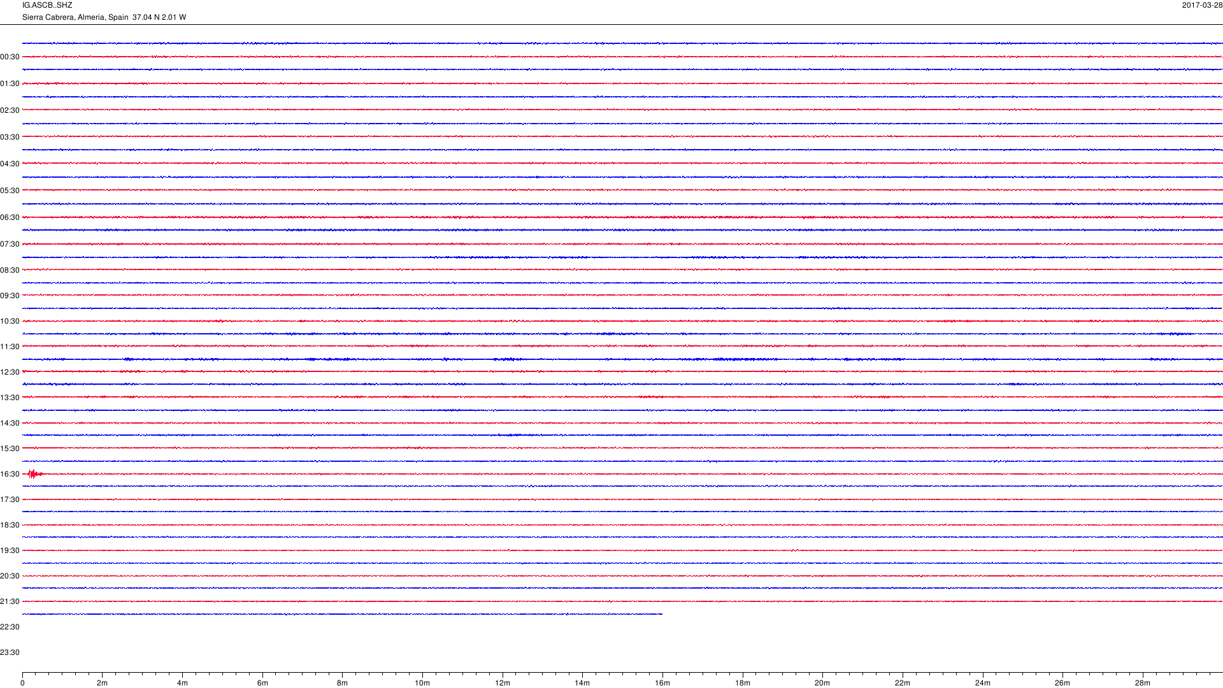1223x688 pixels.
Task: Click the 8m axis label
Action: (x=342, y=684)
